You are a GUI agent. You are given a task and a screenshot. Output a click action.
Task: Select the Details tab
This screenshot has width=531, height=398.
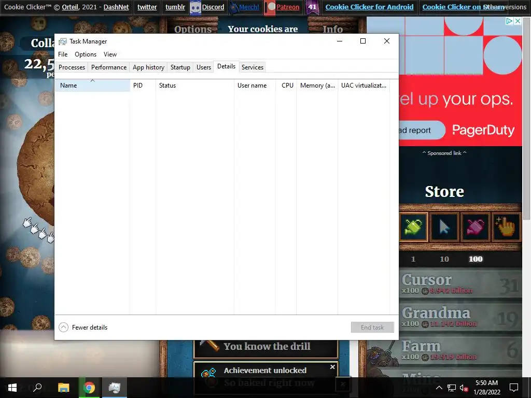(x=226, y=66)
